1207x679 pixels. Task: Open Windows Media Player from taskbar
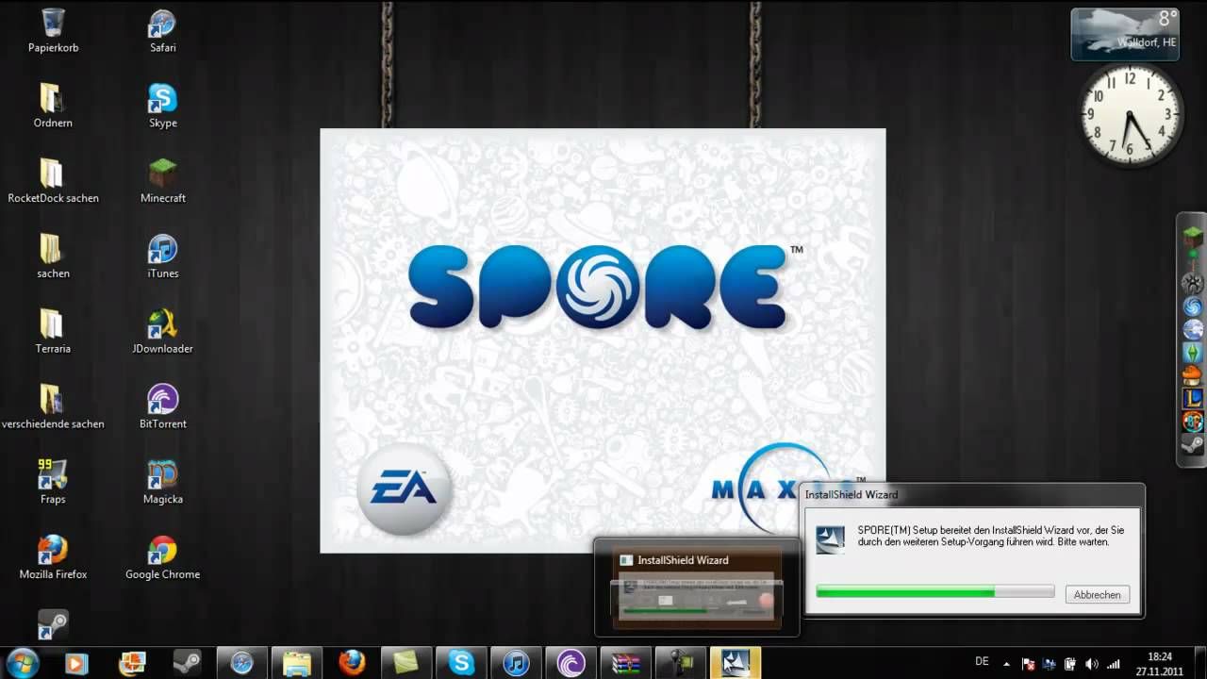pos(77,663)
